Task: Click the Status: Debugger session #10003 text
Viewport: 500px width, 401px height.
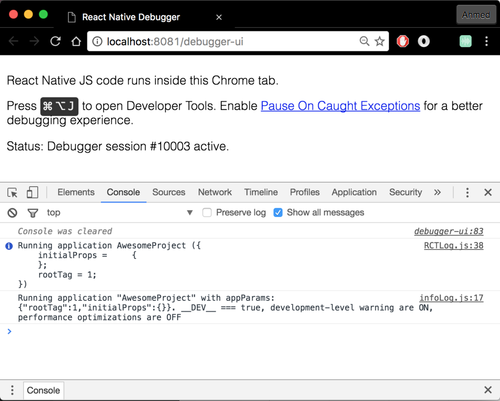Action: pos(118,147)
